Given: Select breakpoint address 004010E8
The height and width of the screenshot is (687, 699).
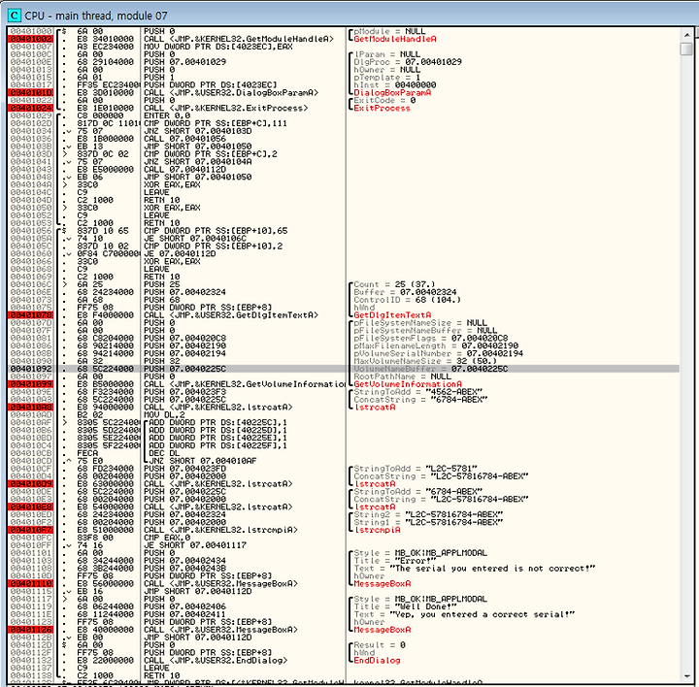Looking at the screenshot, I should point(31,507).
